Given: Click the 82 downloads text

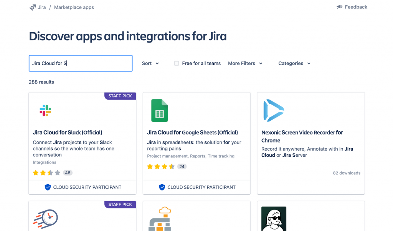Looking at the screenshot, I should 347,173.
